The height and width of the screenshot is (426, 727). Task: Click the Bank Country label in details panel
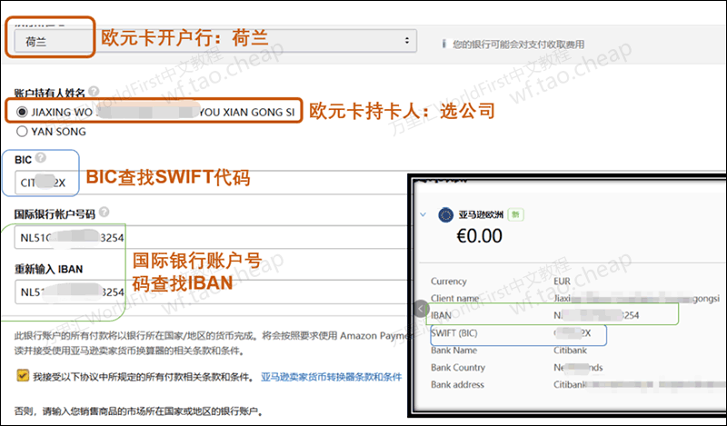click(x=458, y=368)
